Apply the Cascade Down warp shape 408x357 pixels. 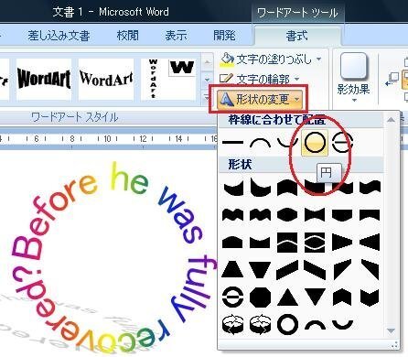click(x=370, y=269)
